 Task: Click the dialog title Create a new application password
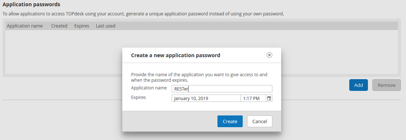[176, 55]
